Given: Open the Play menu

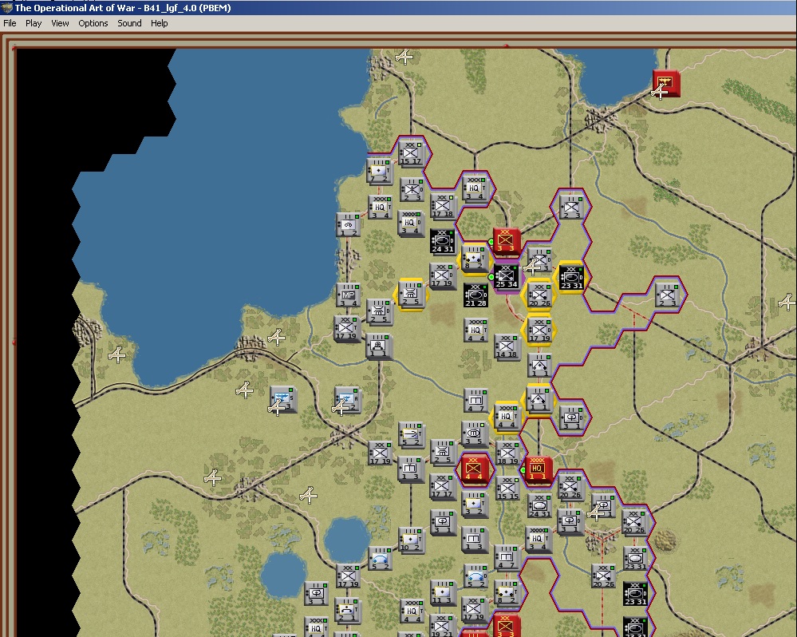Looking at the screenshot, I should tap(34, 23).
